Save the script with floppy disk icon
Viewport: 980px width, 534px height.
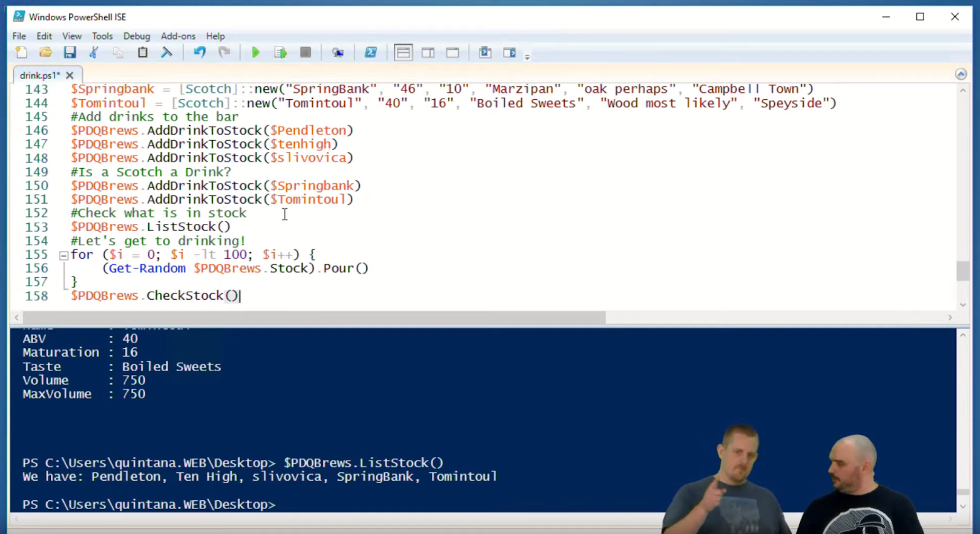[70, 53]
